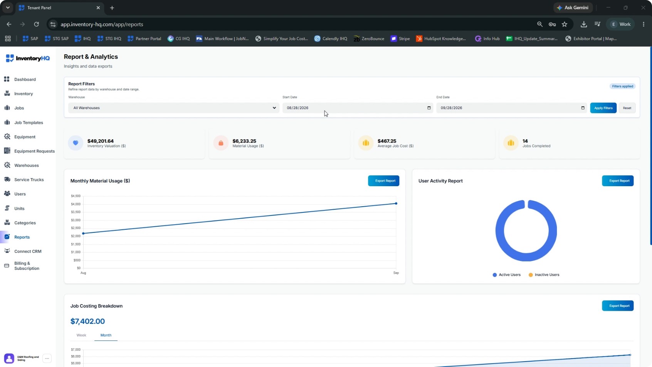
Task: Open Start Date calendar picker icon
Action: tap(429, 108)
